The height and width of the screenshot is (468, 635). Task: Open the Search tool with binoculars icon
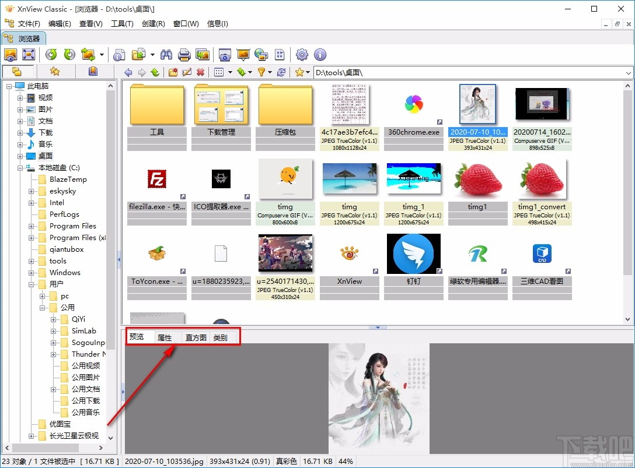pyautogui.click(x=166, y=55)
